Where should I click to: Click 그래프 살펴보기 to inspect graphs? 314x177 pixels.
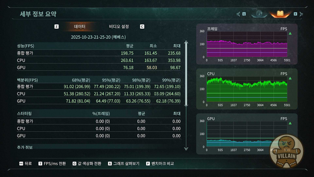click(126, 163)
